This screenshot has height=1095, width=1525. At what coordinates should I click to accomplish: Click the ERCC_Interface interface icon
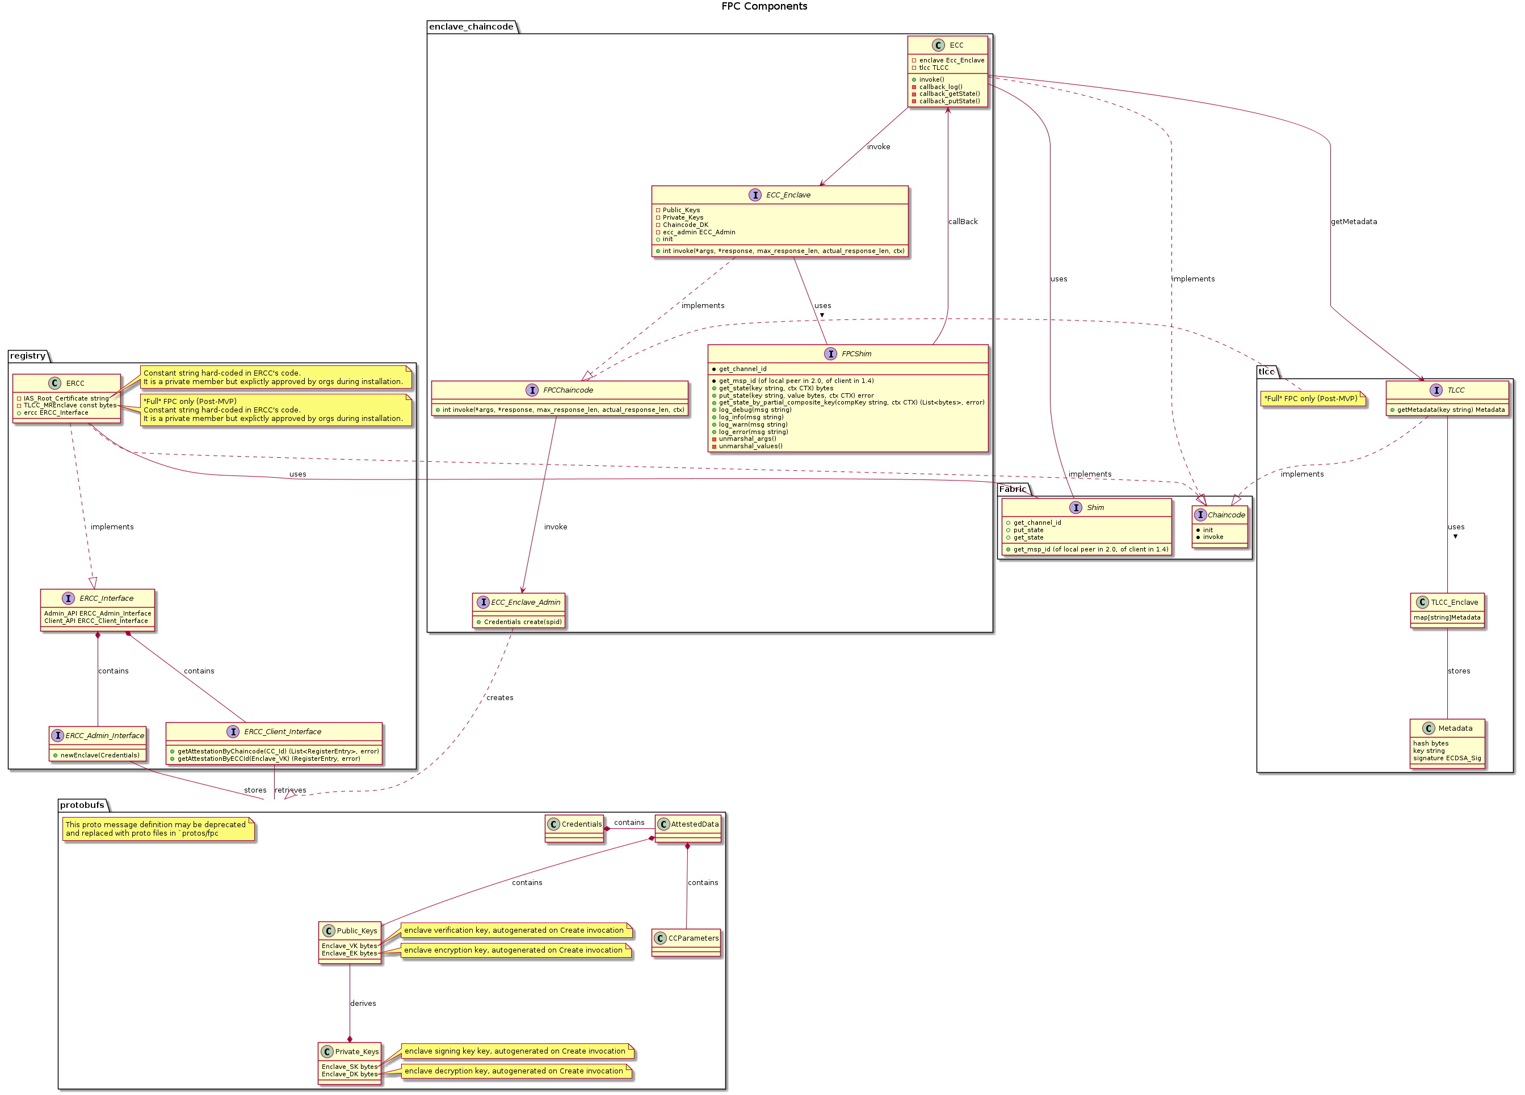pyautogui.click(x=69, y=598)
